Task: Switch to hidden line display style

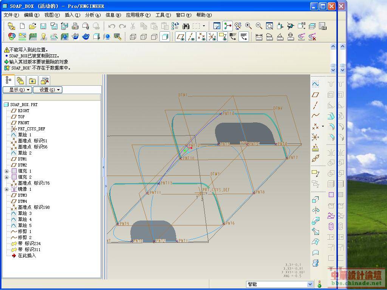Action: click(144, 37)
